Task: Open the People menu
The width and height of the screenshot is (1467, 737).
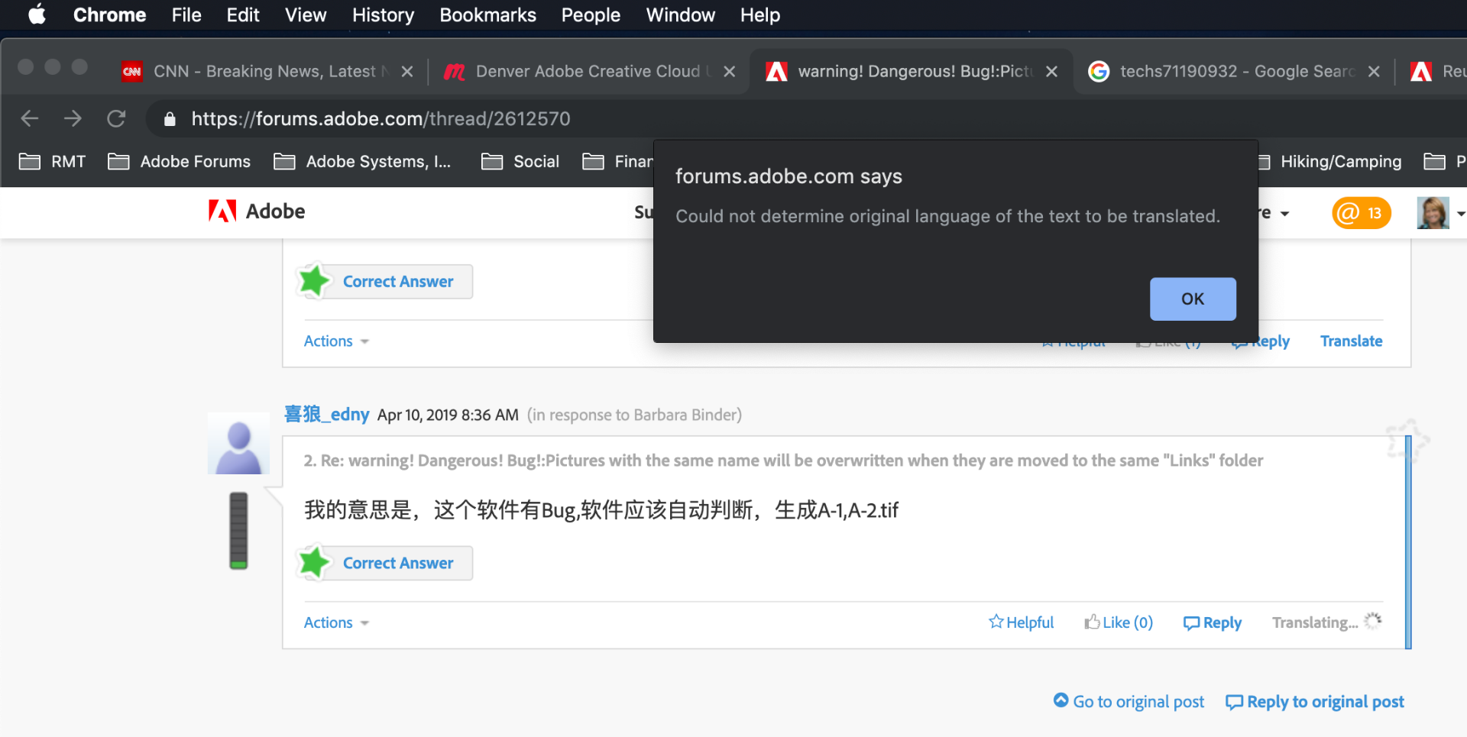Action: click(x=591, y=15)
